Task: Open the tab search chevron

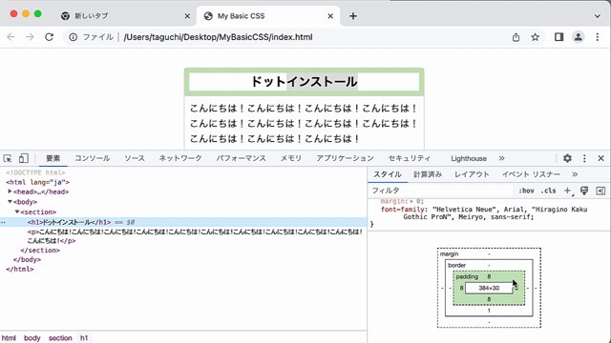Action: tap(598, 16)
